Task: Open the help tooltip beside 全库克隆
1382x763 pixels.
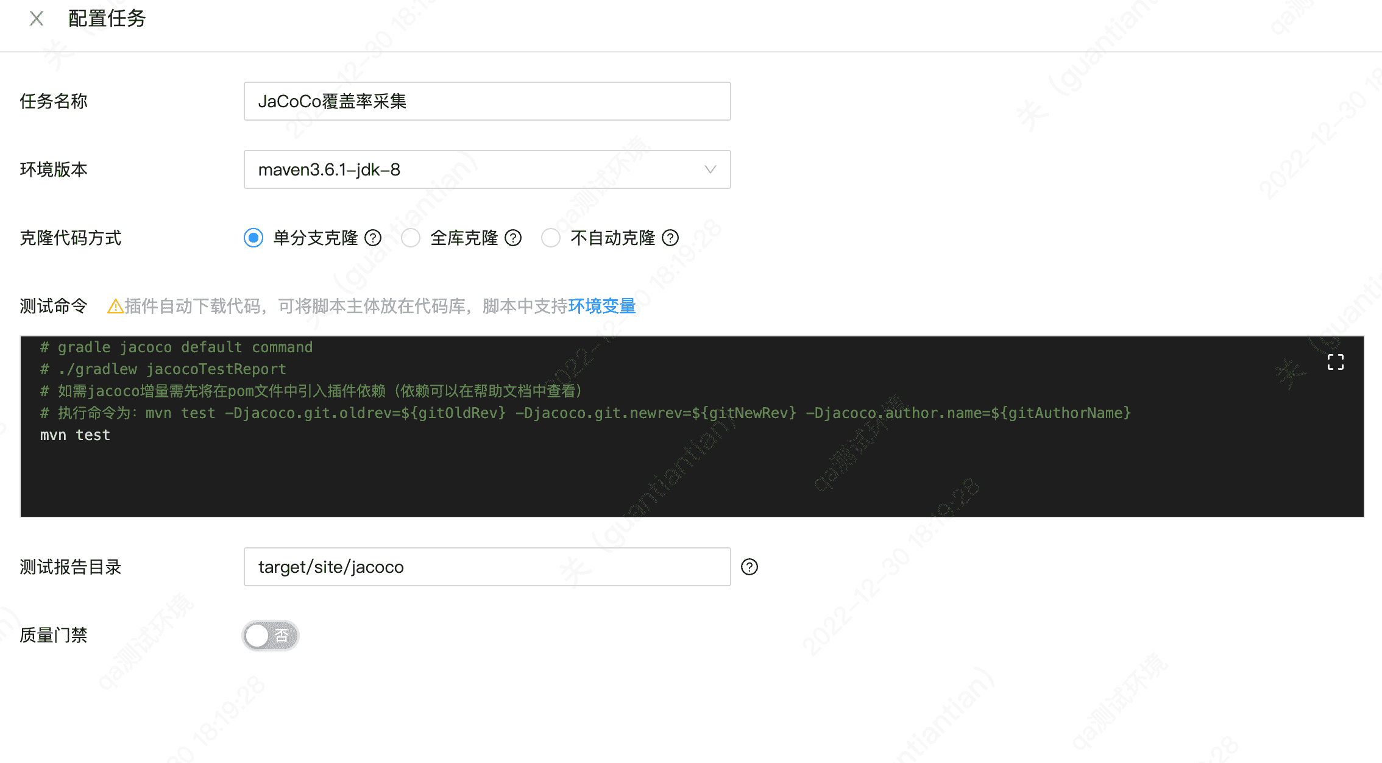Action: pyautogui.click(x=514, y=238)
